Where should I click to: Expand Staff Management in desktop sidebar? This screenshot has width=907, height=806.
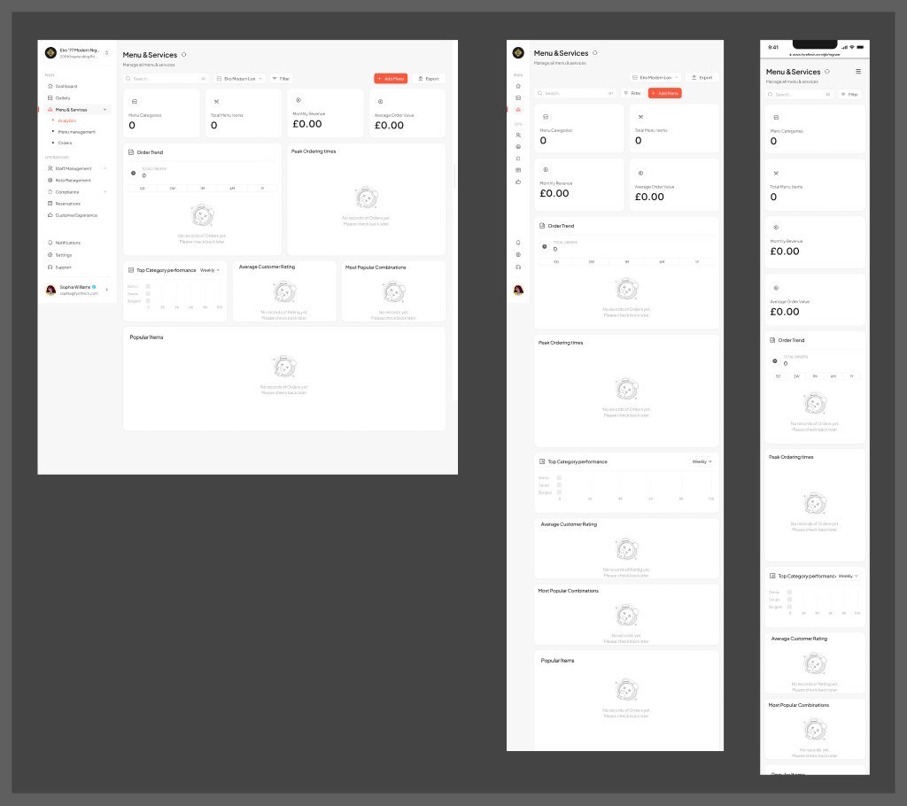pos(105,168)
